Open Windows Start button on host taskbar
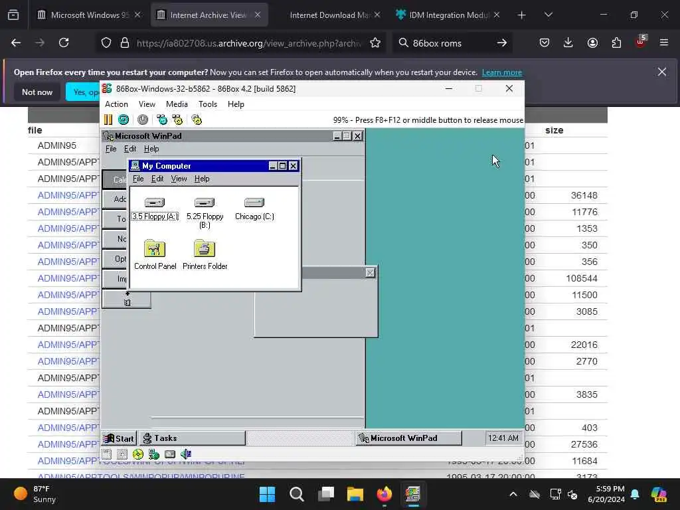 click(267, 494)
